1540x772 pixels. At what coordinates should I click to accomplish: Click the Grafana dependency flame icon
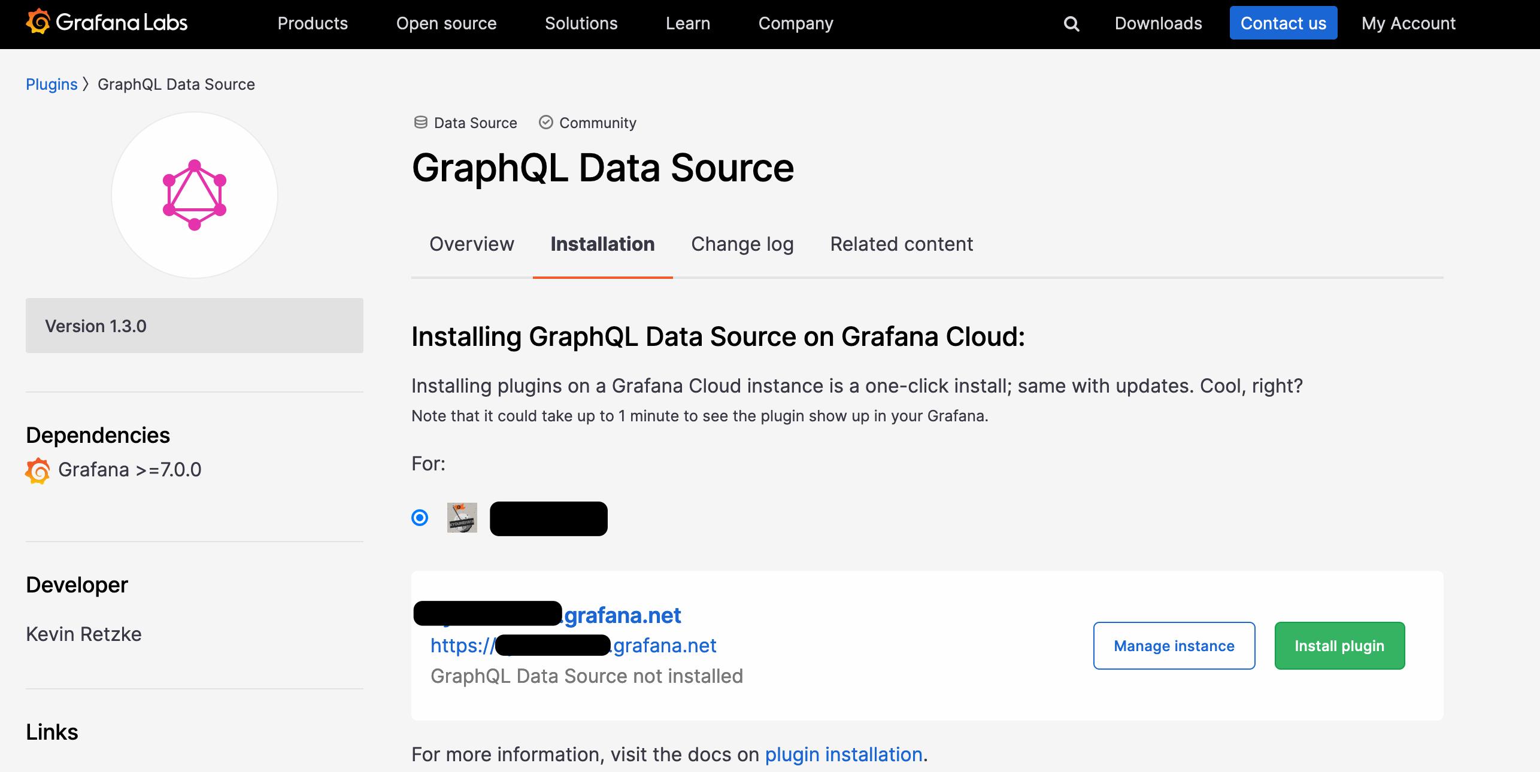[38, 470]
